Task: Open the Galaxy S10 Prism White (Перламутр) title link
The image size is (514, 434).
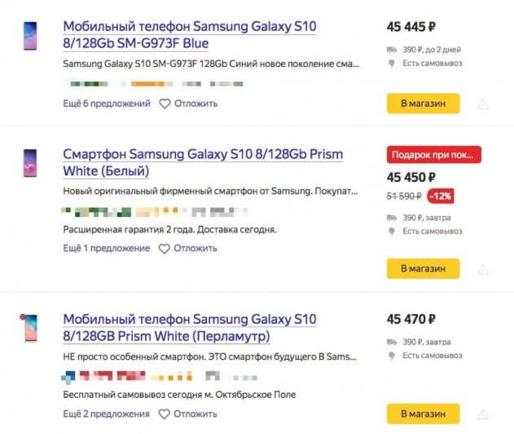Action: point(189,327)
